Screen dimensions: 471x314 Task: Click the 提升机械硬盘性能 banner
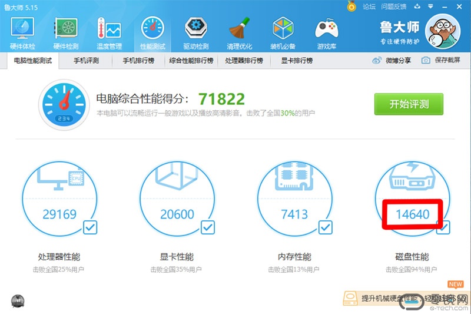tap(407, 298)
